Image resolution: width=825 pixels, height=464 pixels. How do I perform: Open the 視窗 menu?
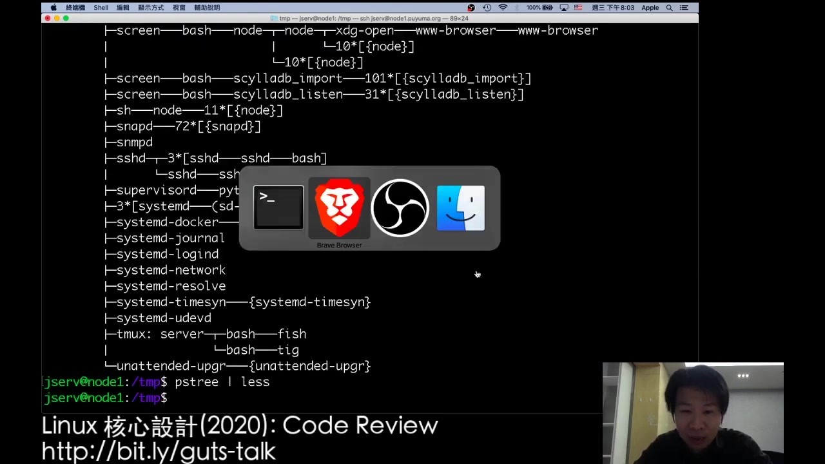(x=179, y=7)
